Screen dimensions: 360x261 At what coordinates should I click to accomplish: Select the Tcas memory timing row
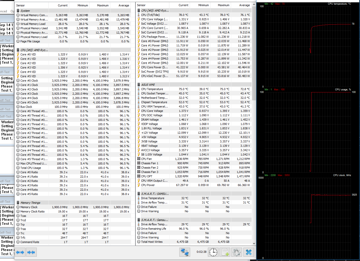tap(73, 216)
